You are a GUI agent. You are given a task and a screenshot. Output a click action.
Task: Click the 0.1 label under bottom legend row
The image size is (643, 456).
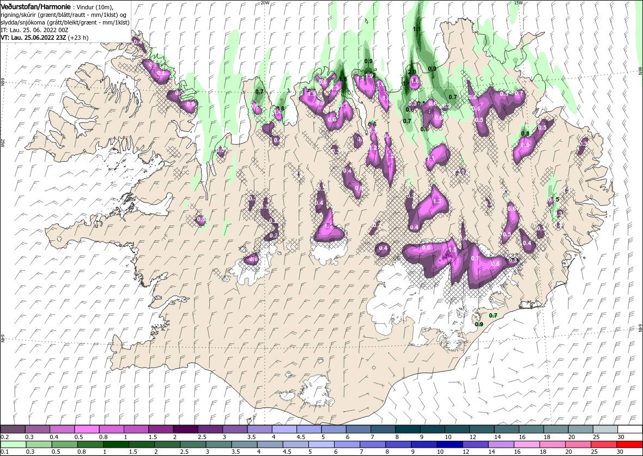[x=5, y=452]
